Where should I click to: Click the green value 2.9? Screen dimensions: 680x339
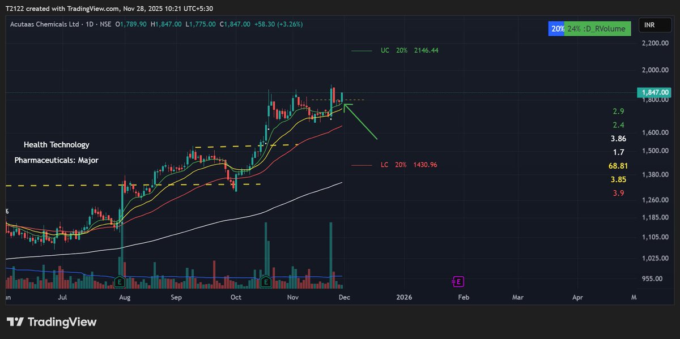pos(619,111)
